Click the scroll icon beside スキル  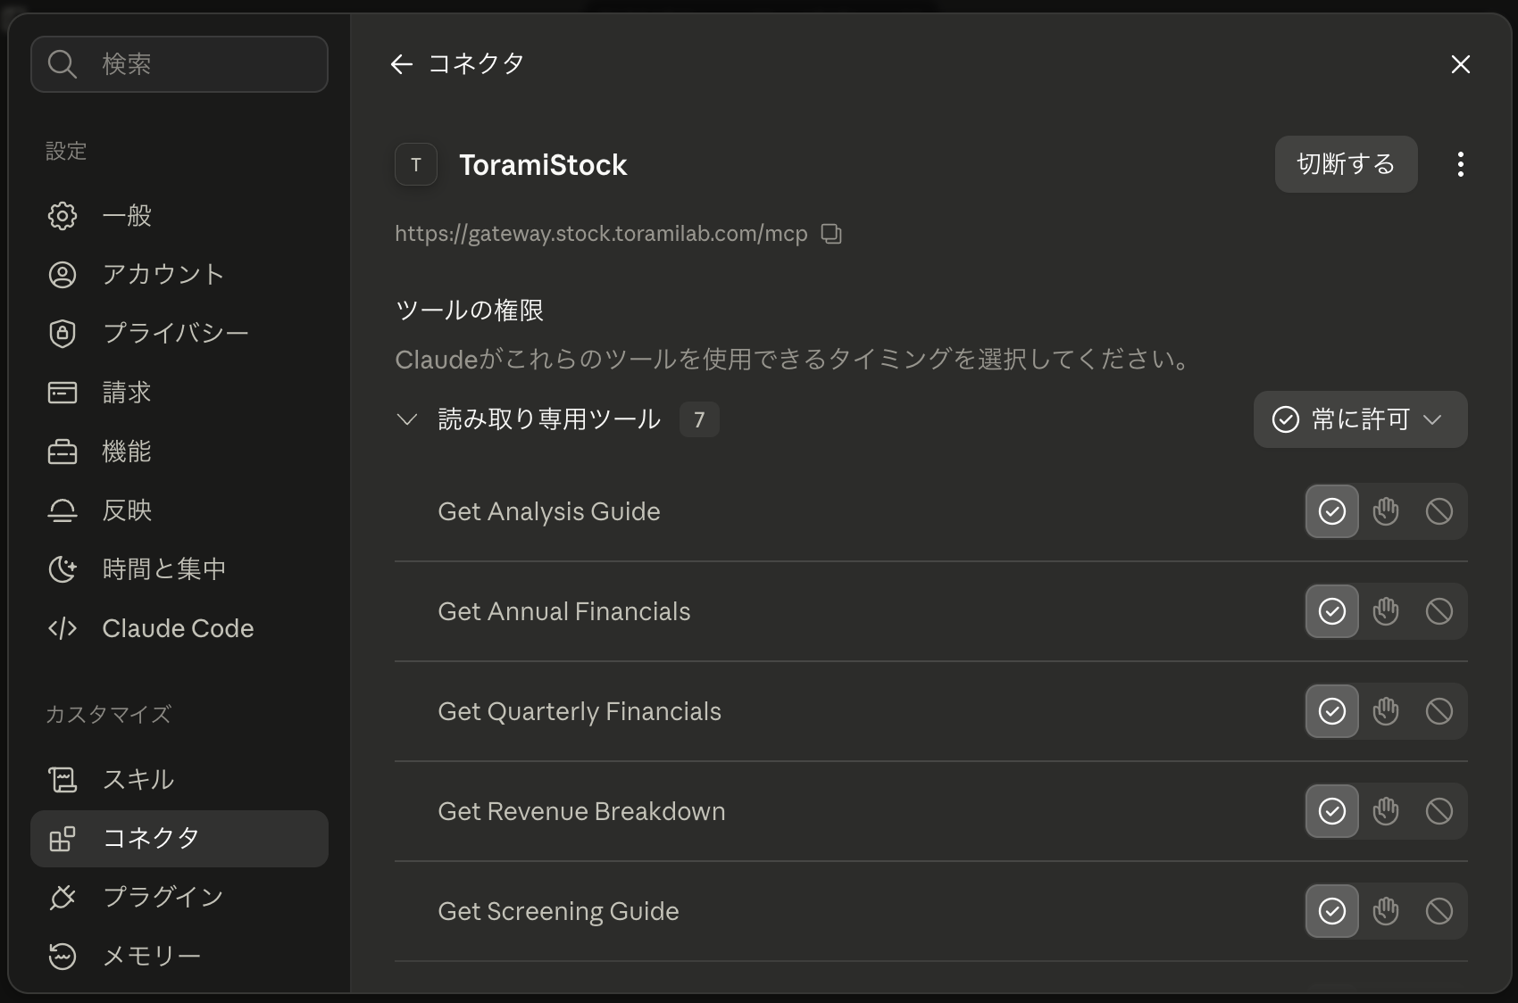(x=63, y=780)
